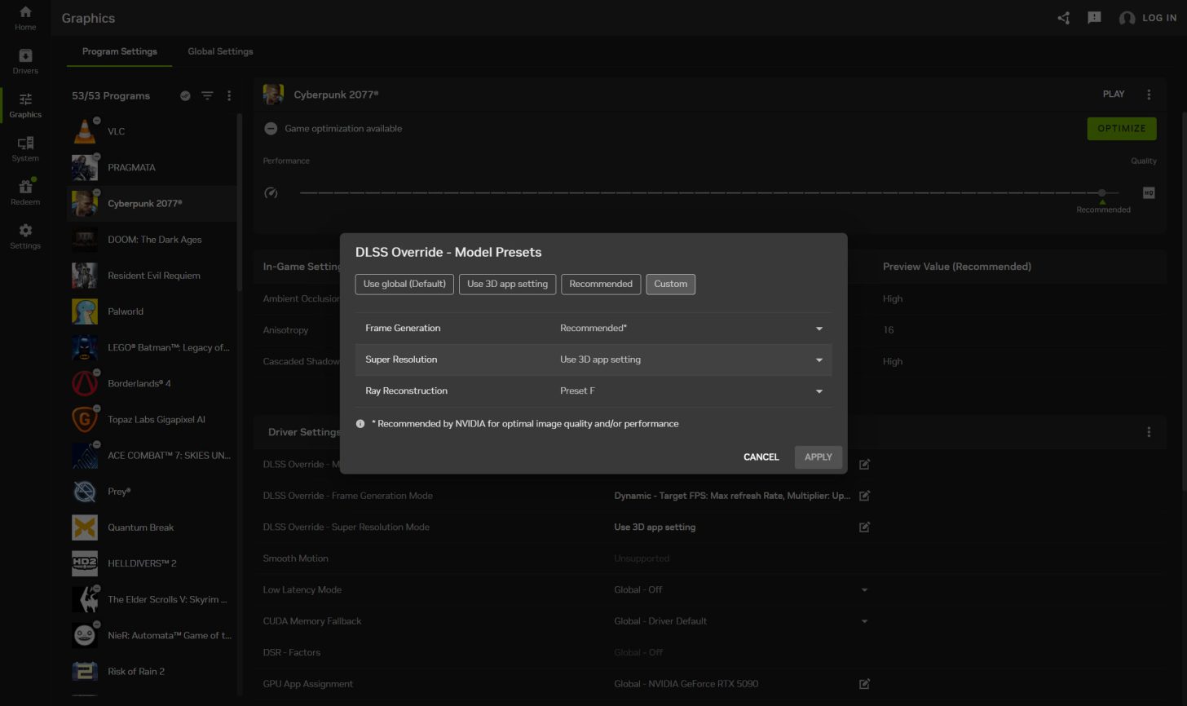Click the PLAY button for Cyberpunk 2077

1114,95
